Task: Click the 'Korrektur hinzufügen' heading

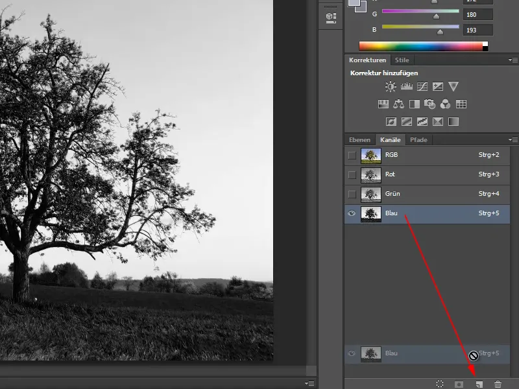Action: 384,73
